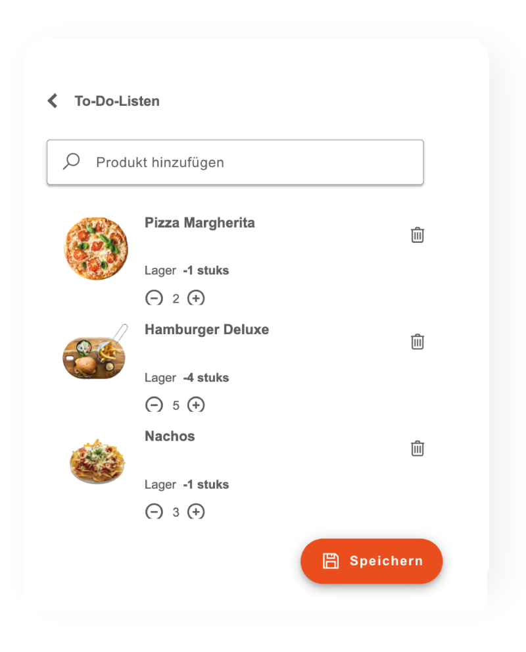Viewport: 526px width, 652px height.
Task: Select the Pizza Margherita product name
Action: (200, 222)
